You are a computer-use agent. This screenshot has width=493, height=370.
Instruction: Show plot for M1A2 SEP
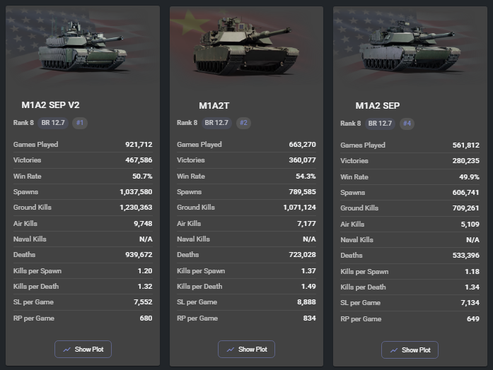point(410,350)
